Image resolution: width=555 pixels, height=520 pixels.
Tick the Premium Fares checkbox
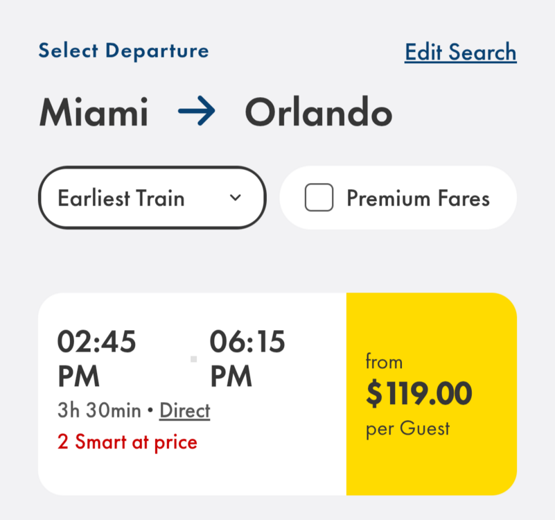[x=319, y=198]
